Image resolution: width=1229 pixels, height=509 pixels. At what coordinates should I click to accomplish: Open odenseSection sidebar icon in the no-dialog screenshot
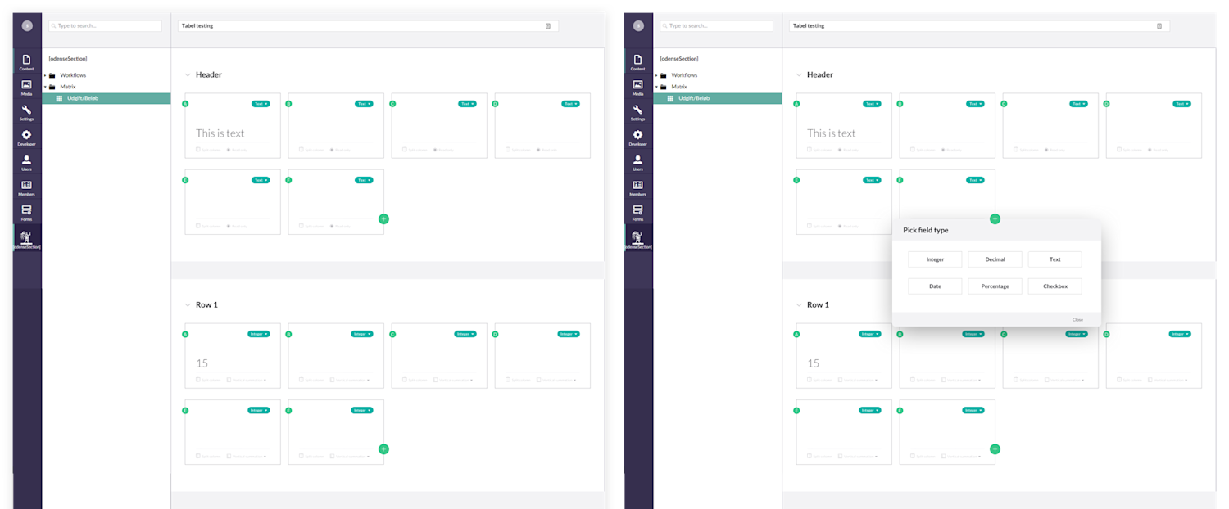(x=26, y=240)
